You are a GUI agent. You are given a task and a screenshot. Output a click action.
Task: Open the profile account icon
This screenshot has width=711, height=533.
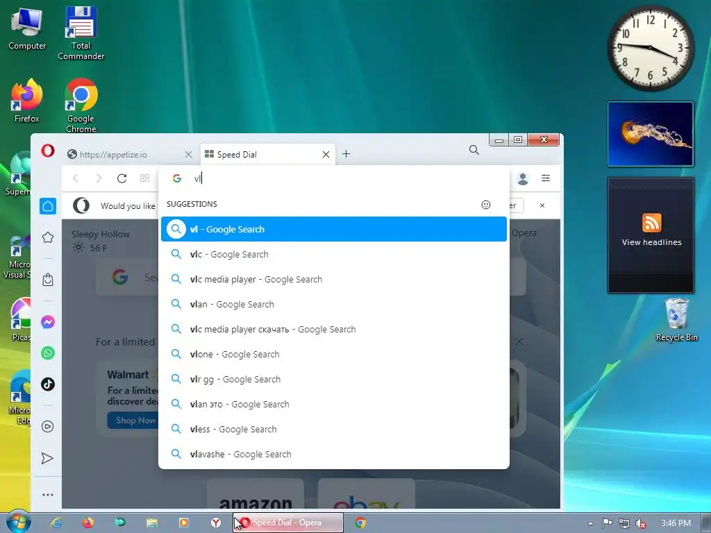(523, 178)
